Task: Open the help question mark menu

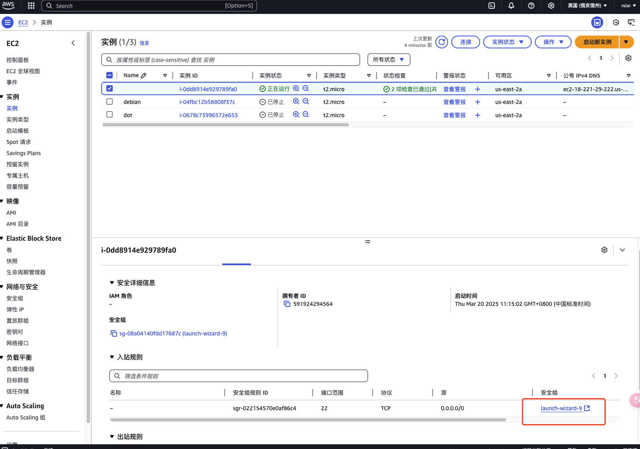Action: [x=531, y=6]
